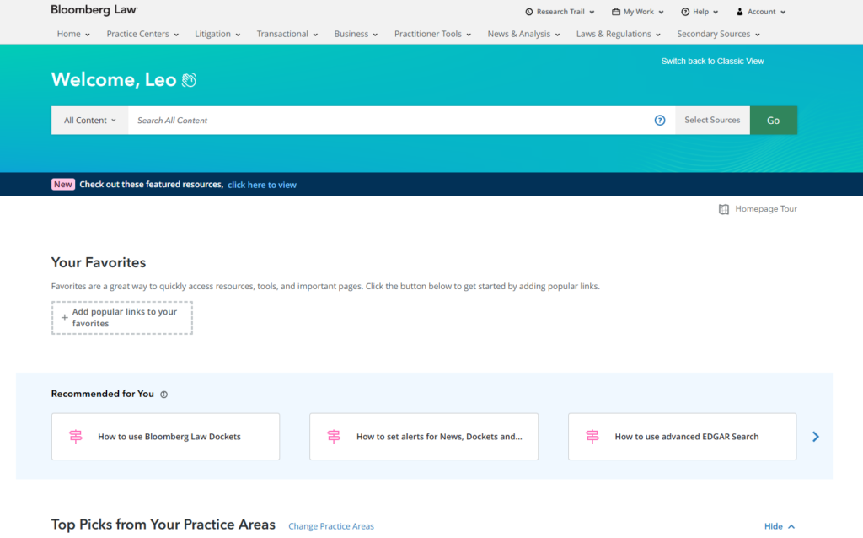Click the signpost icon on Dockets card

[76, 437]
